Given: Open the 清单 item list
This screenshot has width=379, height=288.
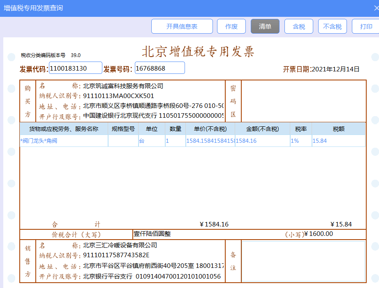Looking at the screenshot, I should pyautogui.click(x=265, y=27).
